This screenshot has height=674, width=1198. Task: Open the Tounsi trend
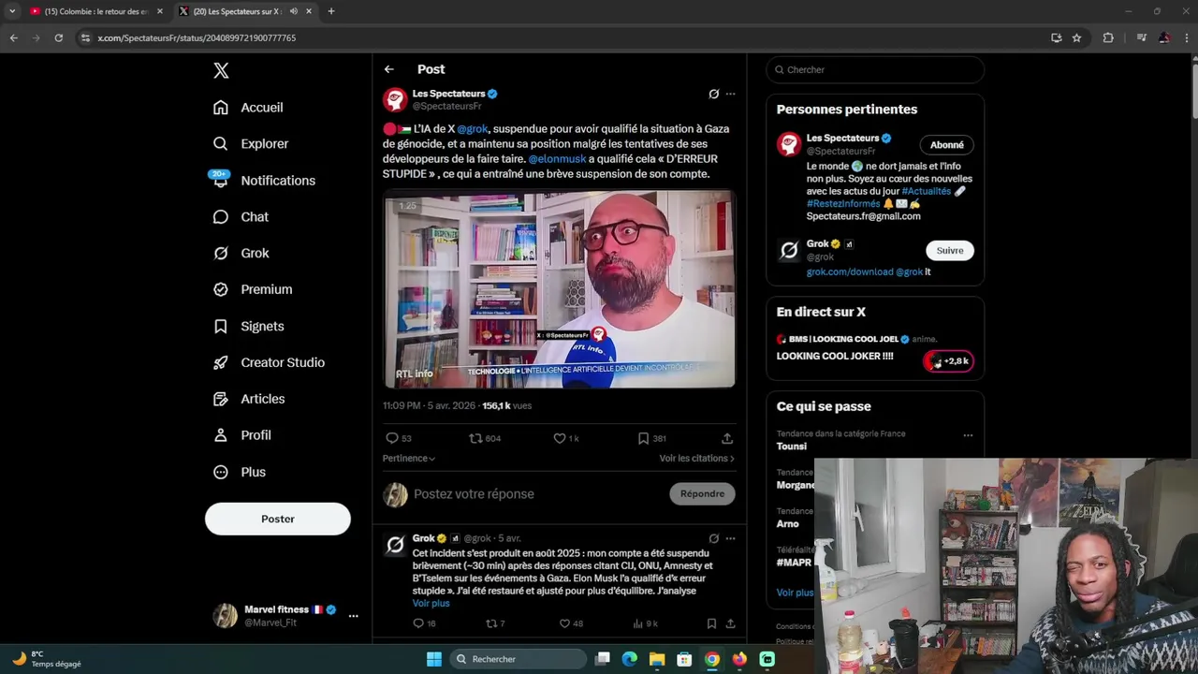(792, 447)
